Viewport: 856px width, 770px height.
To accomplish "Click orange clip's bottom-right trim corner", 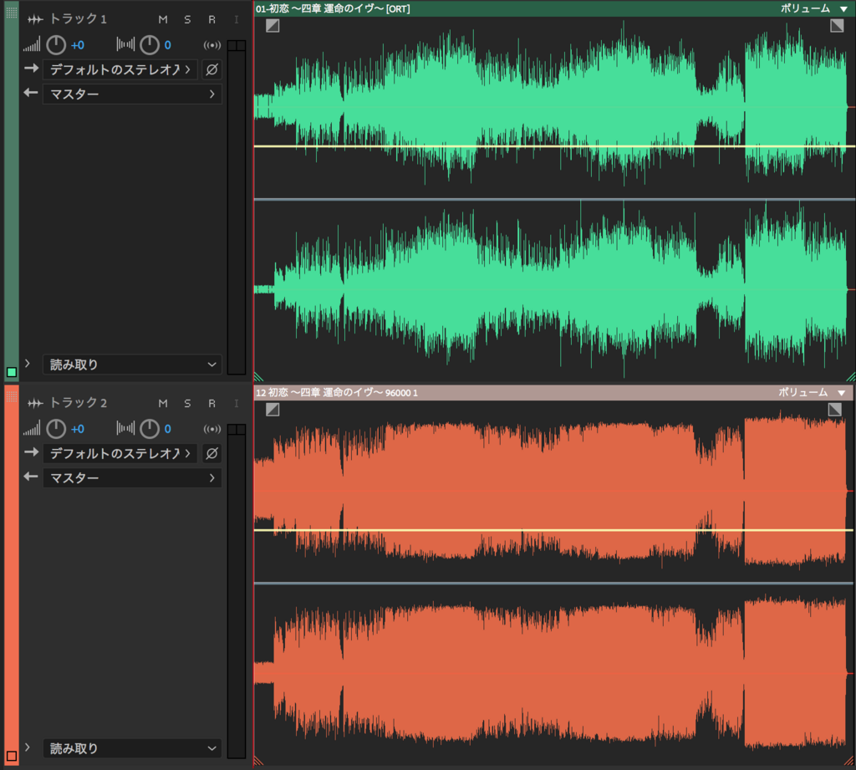I will (849, 760).
